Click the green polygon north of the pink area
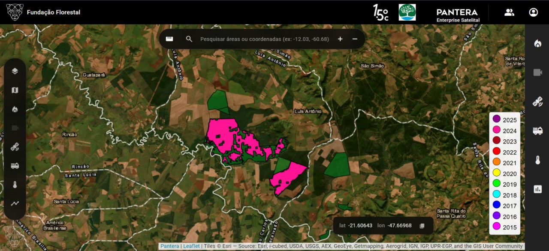This screenshot has height=251, width=549. coord(218,101)
